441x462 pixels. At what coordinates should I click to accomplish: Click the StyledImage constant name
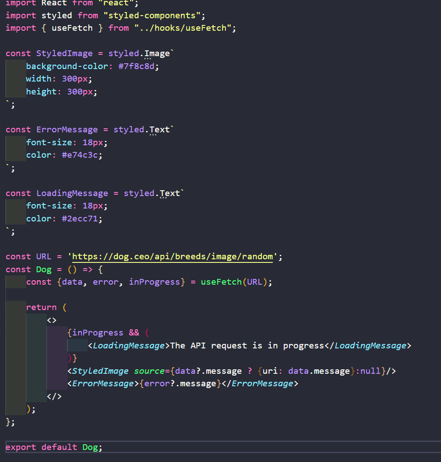64,53
